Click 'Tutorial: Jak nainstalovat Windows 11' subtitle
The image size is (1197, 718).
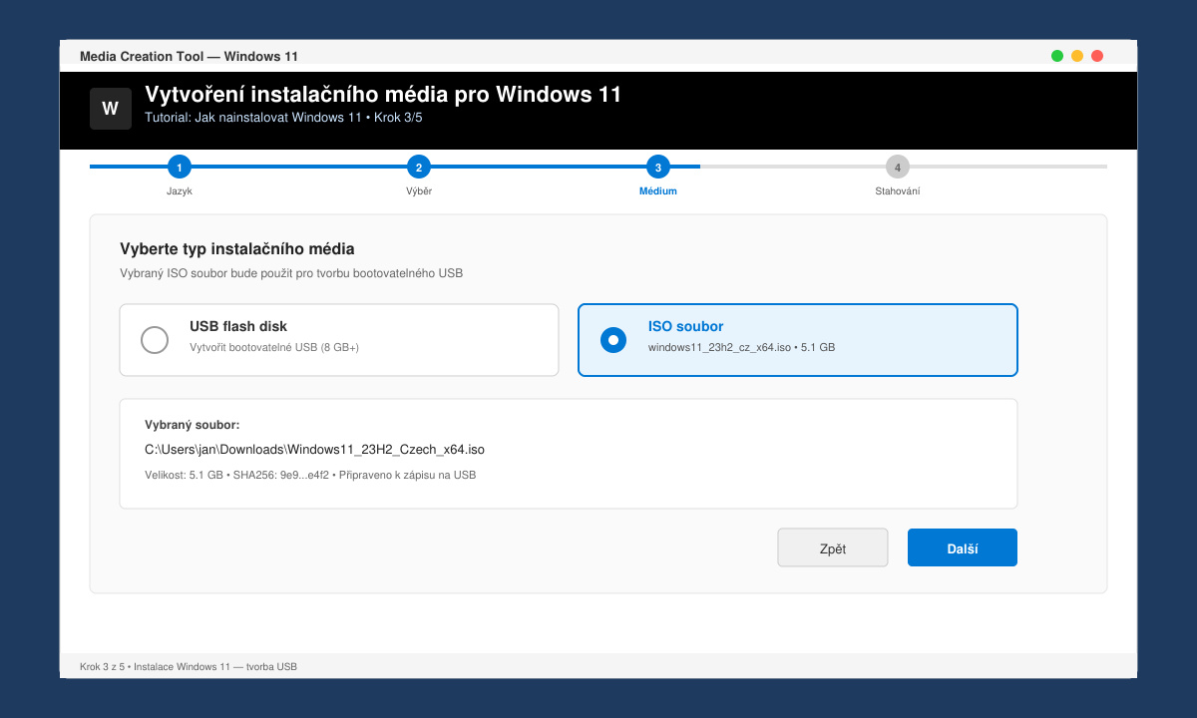click(283, 117)
